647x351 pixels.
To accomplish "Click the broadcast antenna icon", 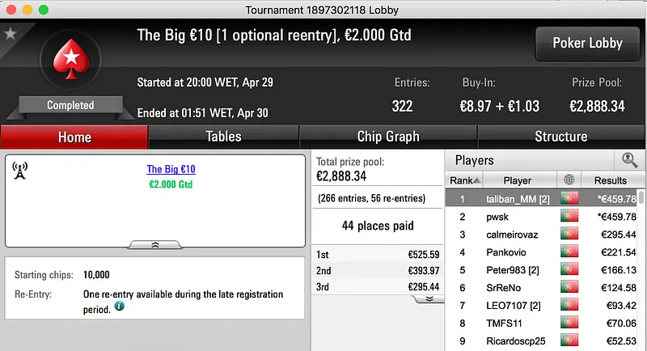I will coord(21,171).
